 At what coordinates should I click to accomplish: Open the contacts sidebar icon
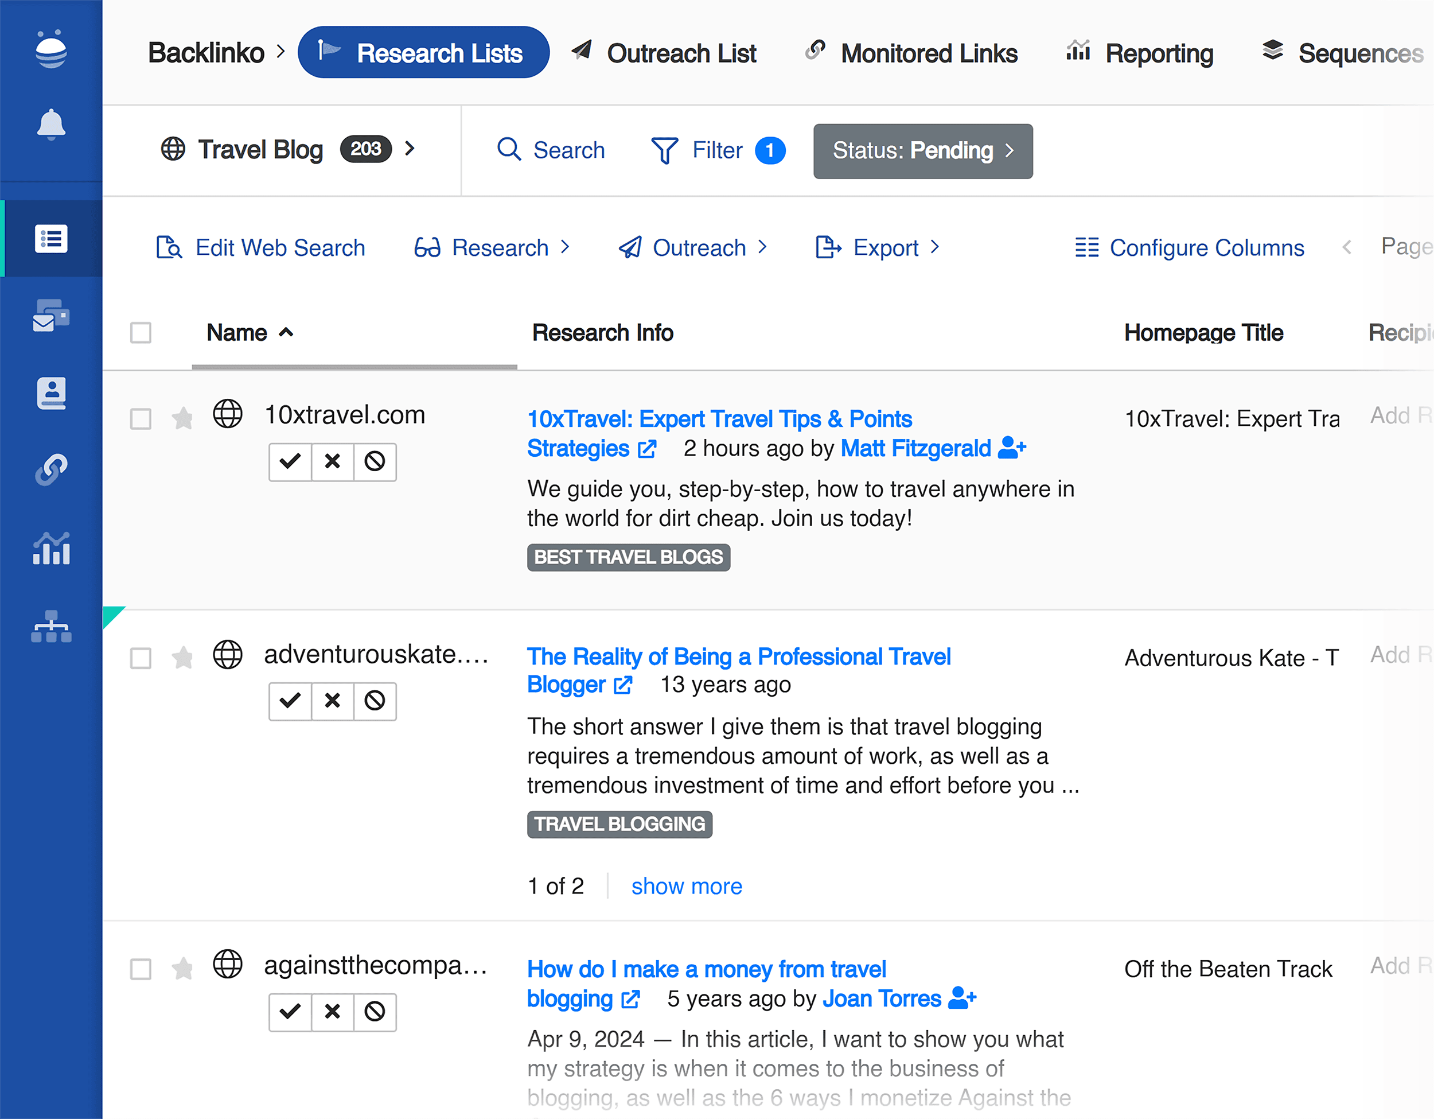(51, 393)
